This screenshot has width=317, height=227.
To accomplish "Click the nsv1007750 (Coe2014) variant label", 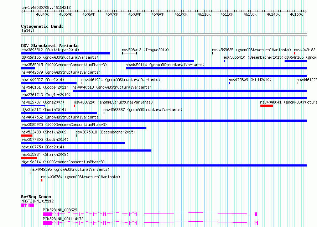I will [x=43, y=147].
